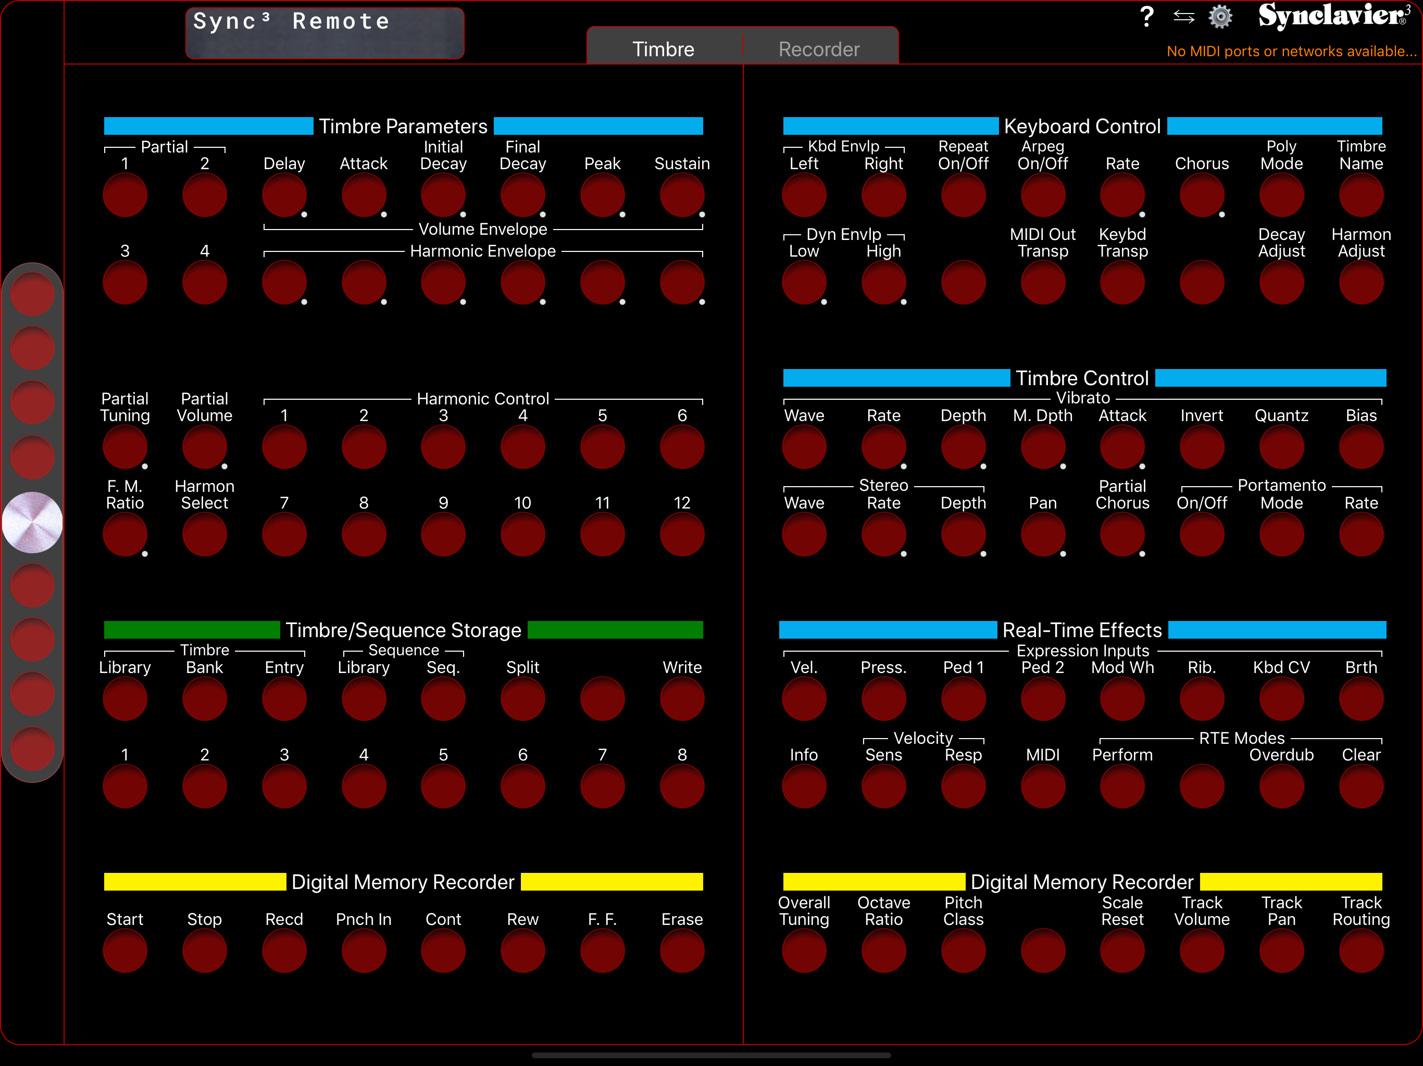Select Harmonic Control 6 button
1423x1066 pixels.
pyautogui.click(x=682, y=448)
